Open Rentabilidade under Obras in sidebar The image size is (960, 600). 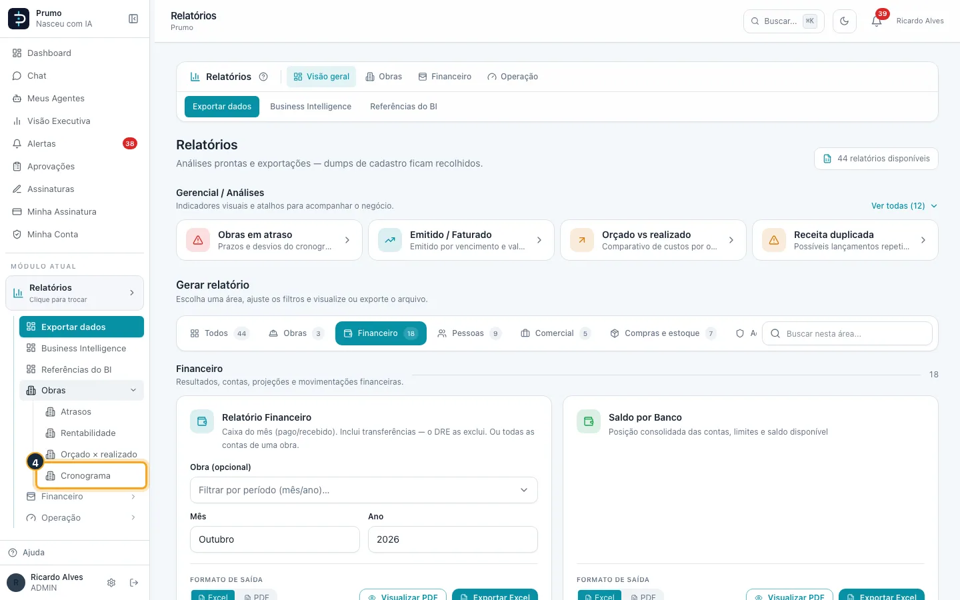(x=91, y=433)
